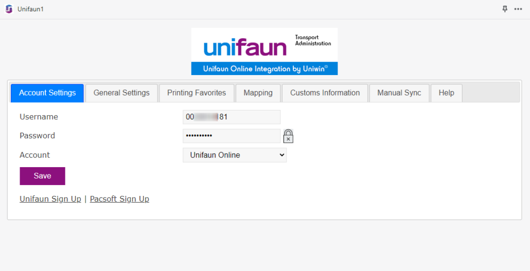Expand the Account dropdown

[x=235, y=155]
